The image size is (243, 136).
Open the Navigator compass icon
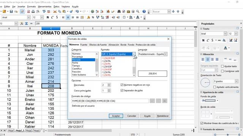124,11
